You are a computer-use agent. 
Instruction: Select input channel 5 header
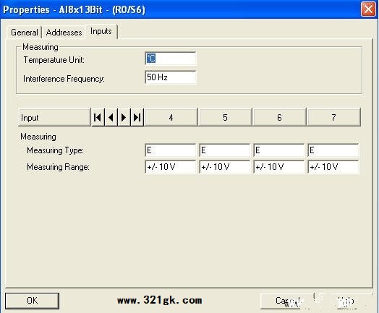(225, 117)
